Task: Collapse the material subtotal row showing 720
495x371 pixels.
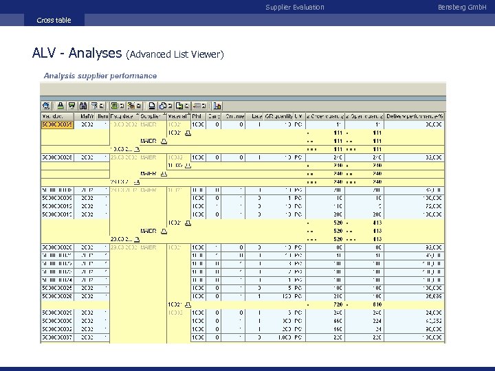Action: [188, 305]
